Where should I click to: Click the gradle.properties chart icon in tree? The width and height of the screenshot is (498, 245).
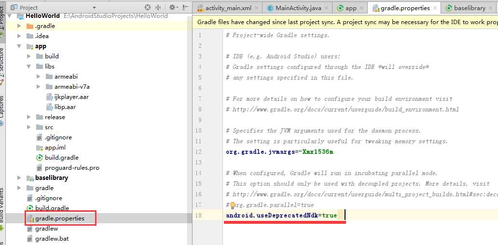[30, 218]
